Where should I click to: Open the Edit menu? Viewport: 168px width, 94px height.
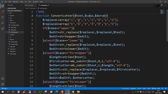[x=10, y=2]
